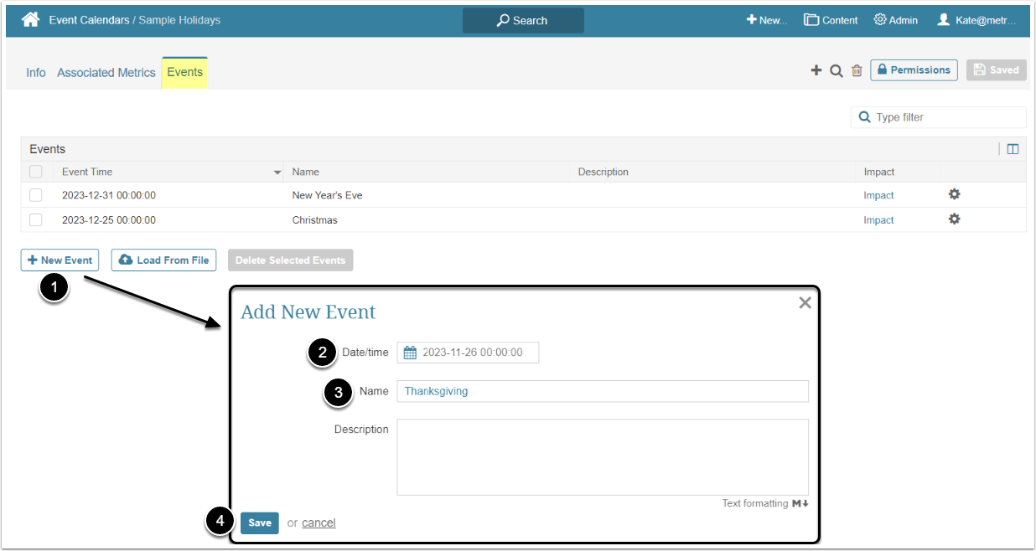Click the New Event button
The width and height of the screenshot is (1036, 551).
pyautogui.click(x=60, y=260)
